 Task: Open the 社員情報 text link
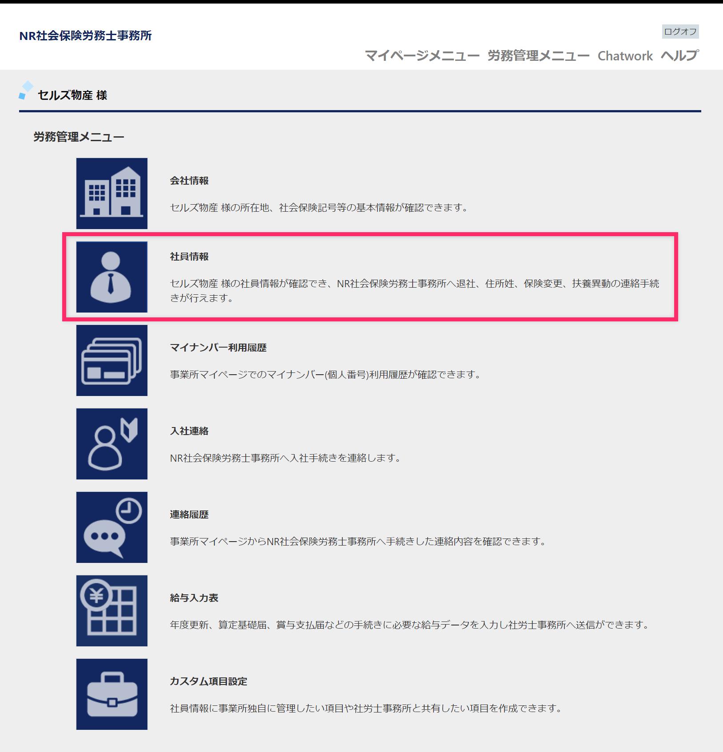[189, 257]
